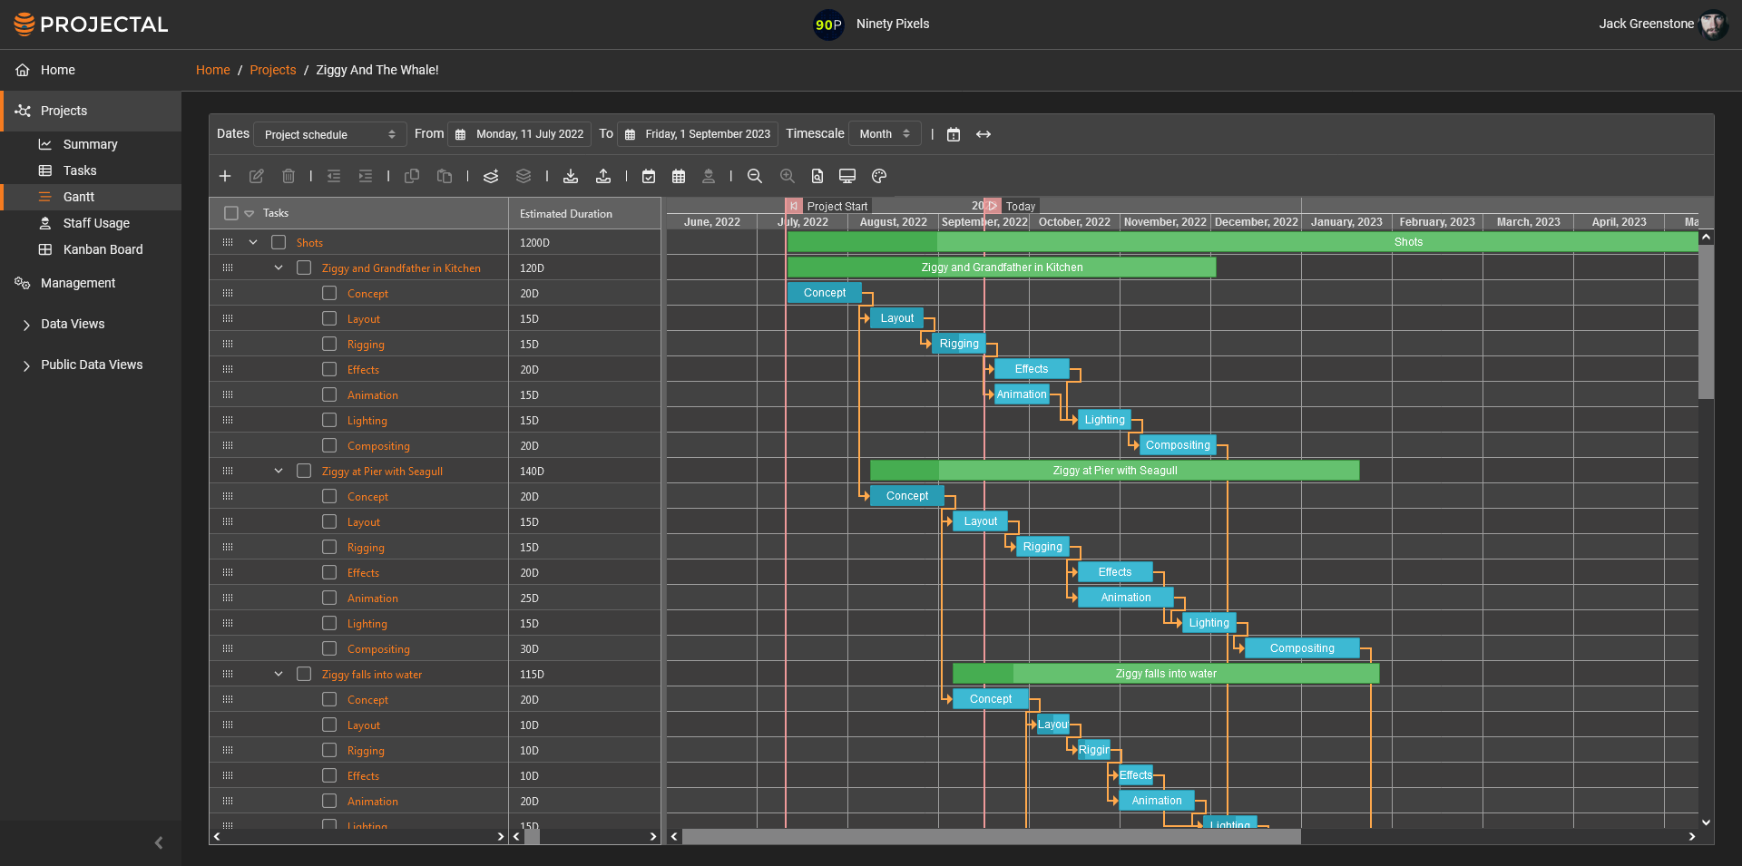Click the From date input field
The height and width of the screenshot is (866, 1742).
click(x=520, y=134)
